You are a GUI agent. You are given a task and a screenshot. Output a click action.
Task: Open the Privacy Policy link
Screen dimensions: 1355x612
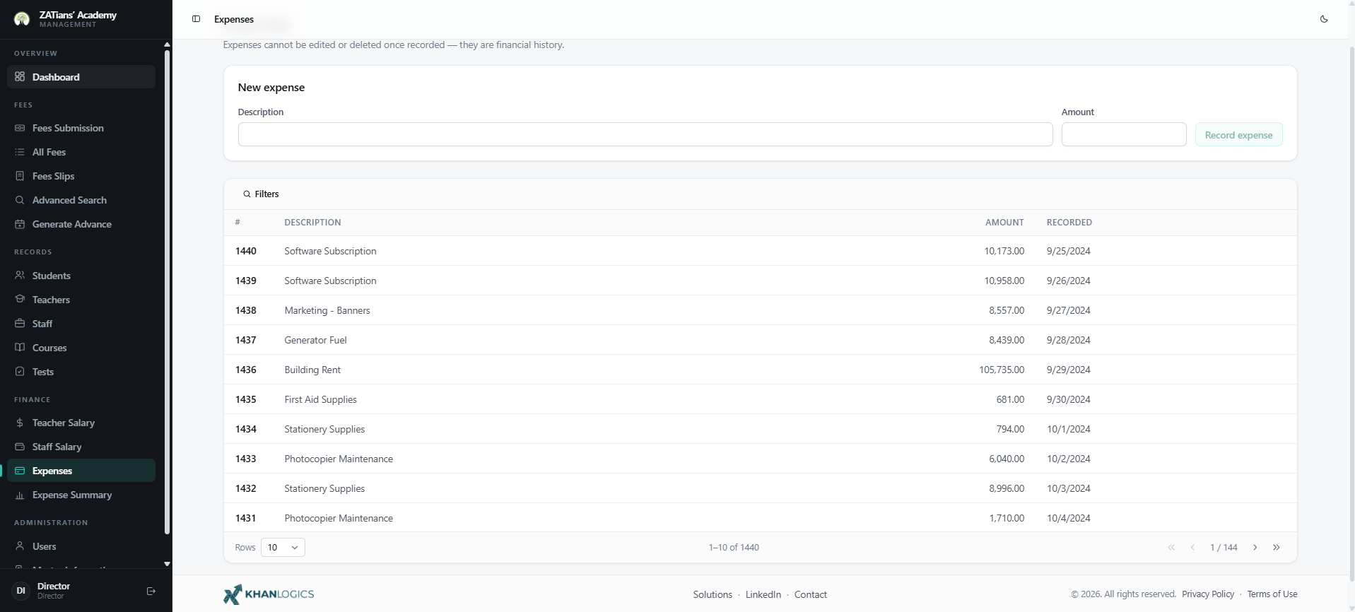click(1208, 594)
